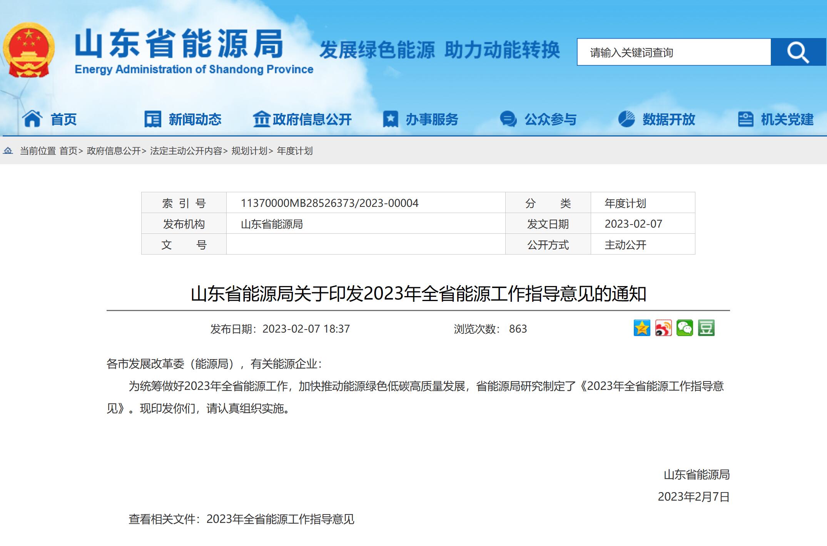
Task: Click the 山东省能源局 signature above the date
Action: click(697, 474)
